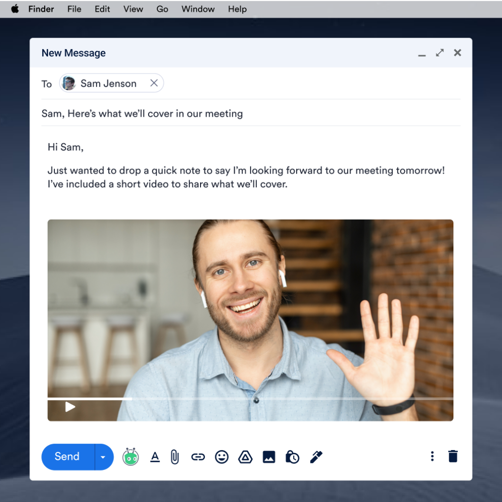
Task: Click the 'Just wanted to drop' paragraph
Action: point(246,177)
